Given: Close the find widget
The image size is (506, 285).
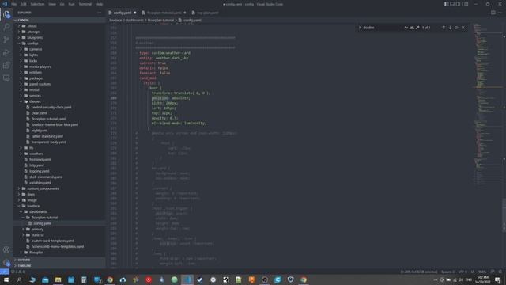Looking at the screenshot, I should pos(463,28).
